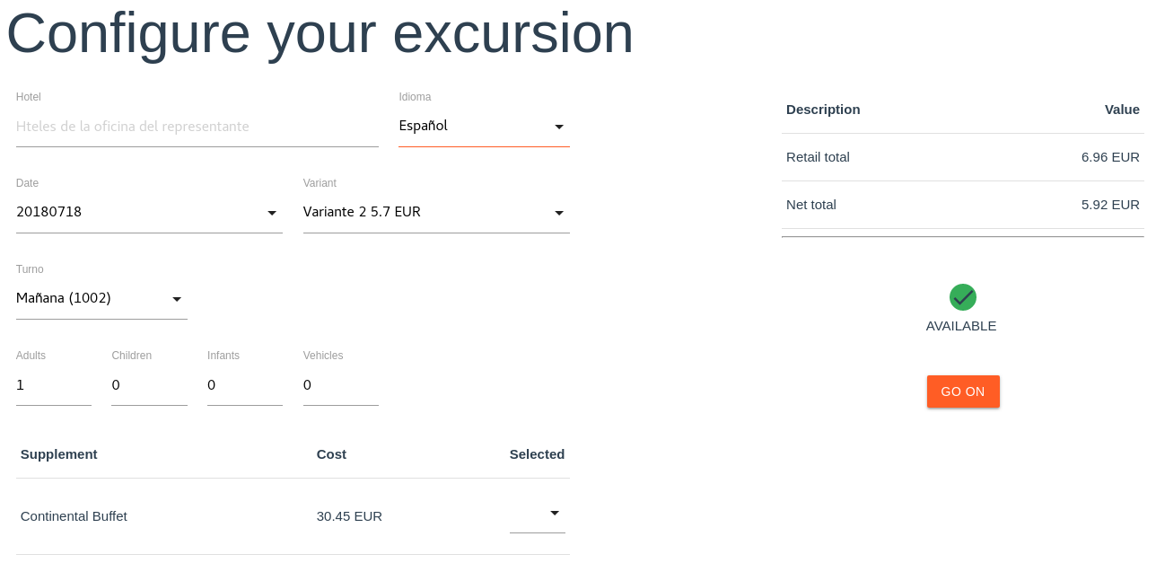Click the Retail total row

click(963, 157)
